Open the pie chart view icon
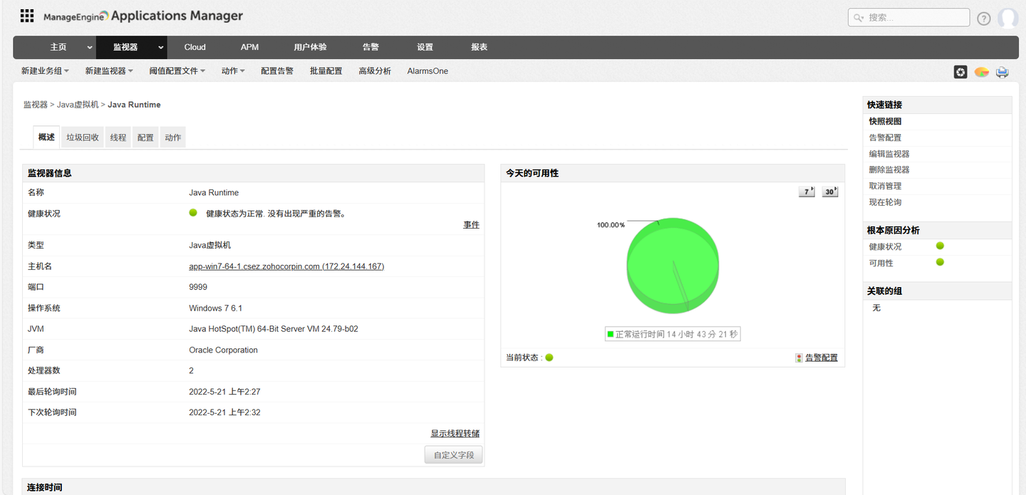 click(981, 72)
